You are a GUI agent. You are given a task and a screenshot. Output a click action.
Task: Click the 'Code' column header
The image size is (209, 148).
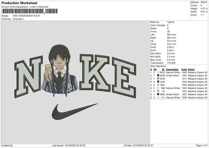click(x=184, y=69)
